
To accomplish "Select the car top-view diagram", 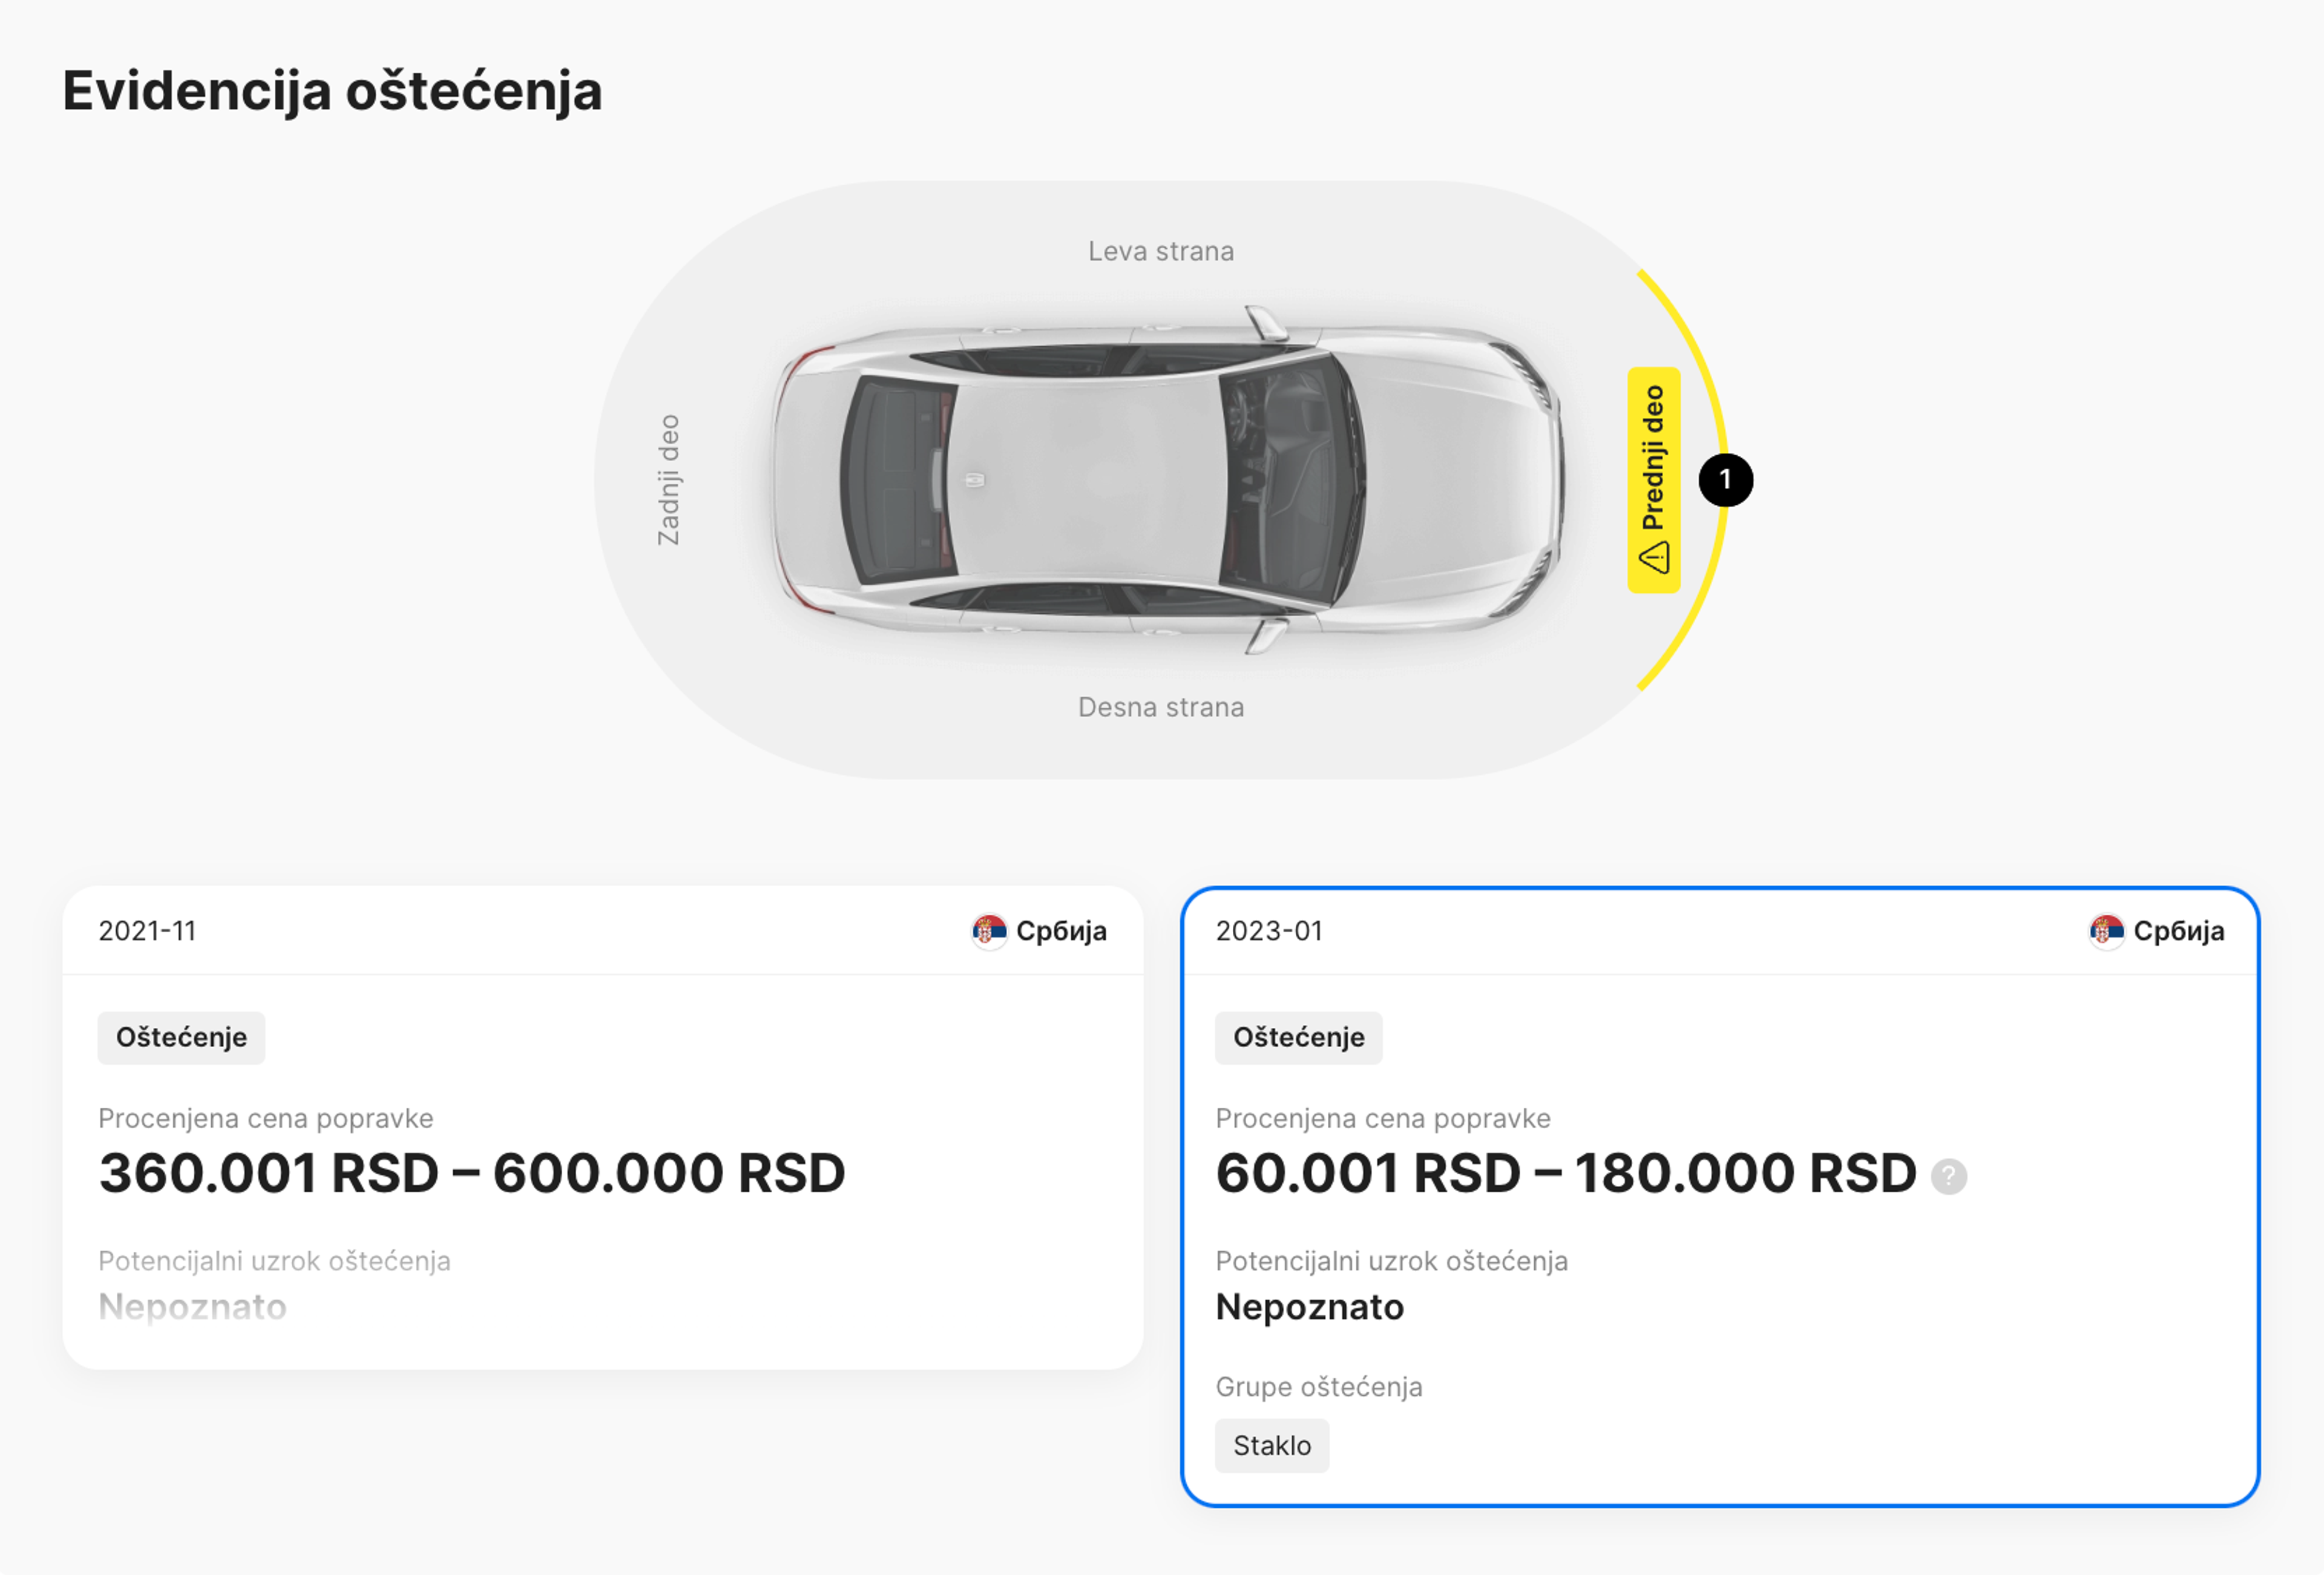I will [1160, 480].
